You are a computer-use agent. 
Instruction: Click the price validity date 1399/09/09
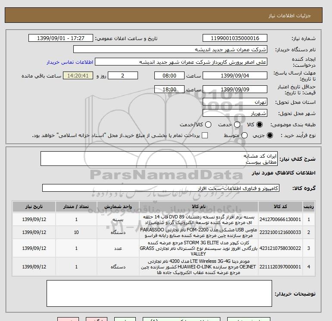[235, 89]
